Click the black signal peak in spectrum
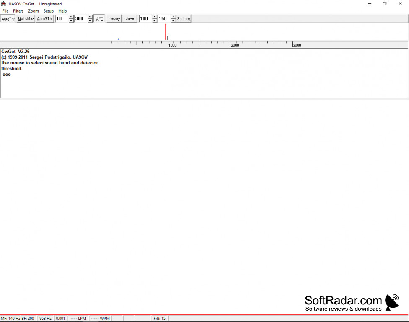The image size is (409, 322). [x=168, y=38]
